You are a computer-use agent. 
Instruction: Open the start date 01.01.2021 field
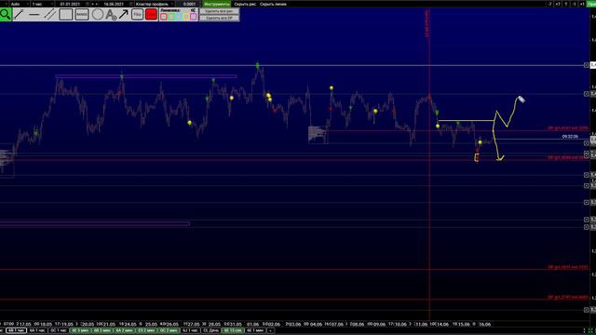click(x=71, y=4)
